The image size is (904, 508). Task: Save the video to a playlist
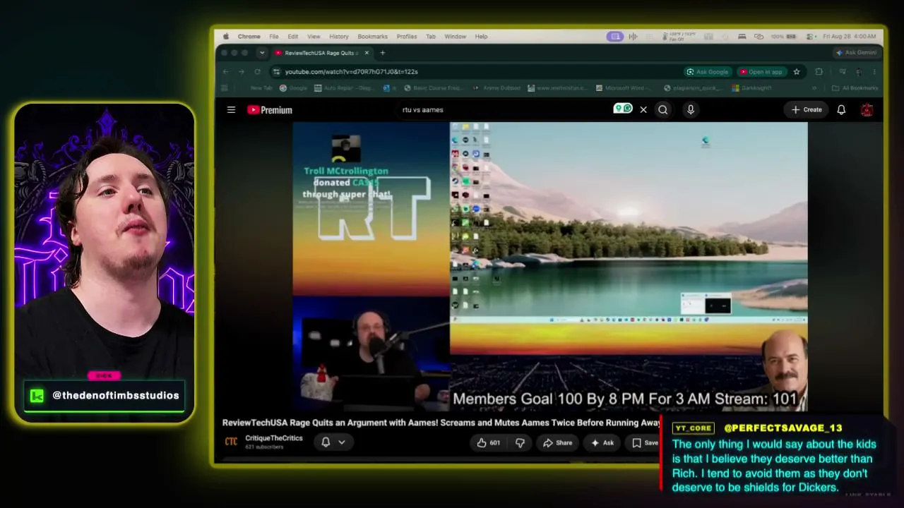coord(644,442)
